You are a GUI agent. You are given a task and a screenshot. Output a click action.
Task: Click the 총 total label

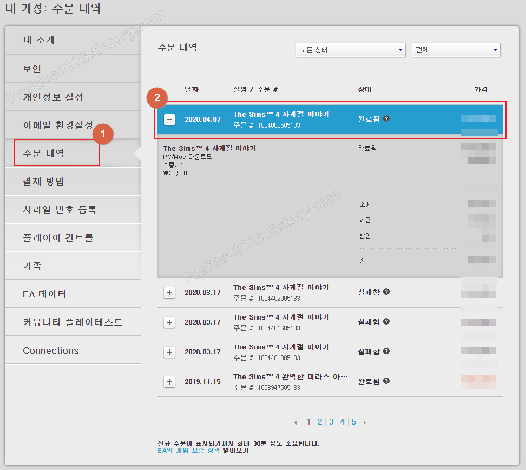click(x=362, y=261)
